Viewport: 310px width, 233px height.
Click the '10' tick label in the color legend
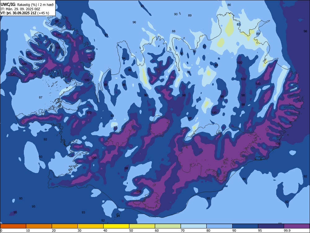(x=28, y=231)
